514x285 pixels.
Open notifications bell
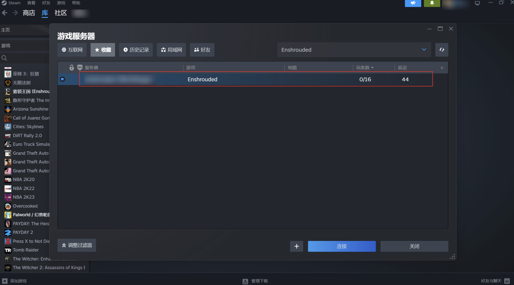tap(432, 3)
